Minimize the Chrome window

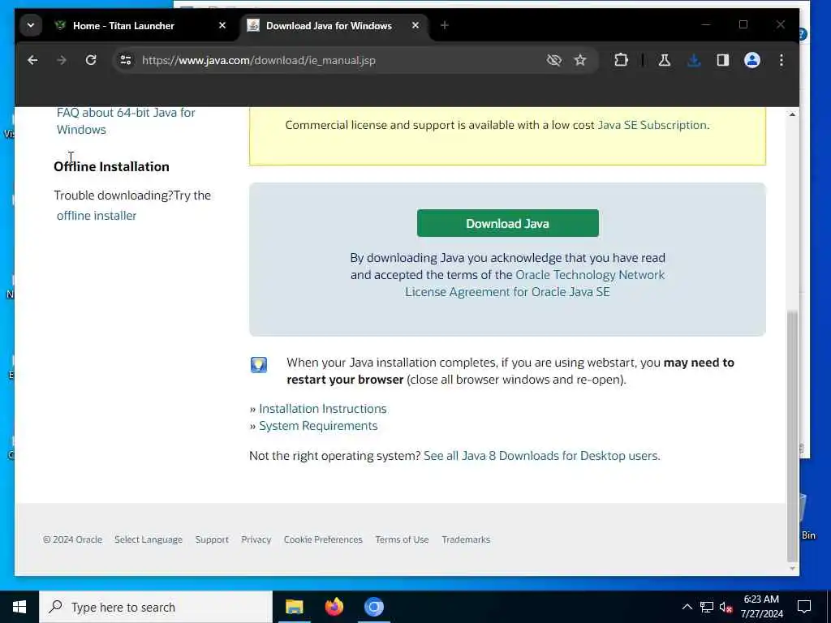click(705, 24)
